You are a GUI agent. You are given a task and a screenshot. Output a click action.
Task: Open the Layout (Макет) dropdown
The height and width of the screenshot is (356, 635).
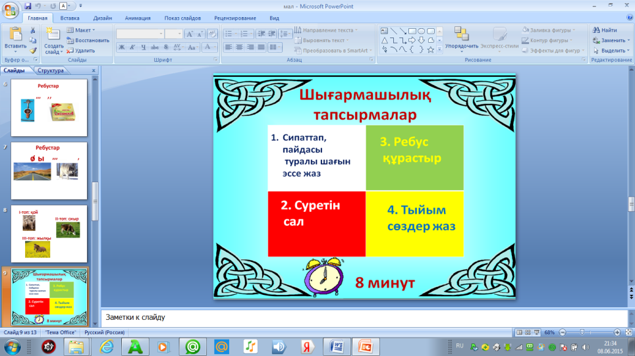pyautogui.click(x=81, y=30)
